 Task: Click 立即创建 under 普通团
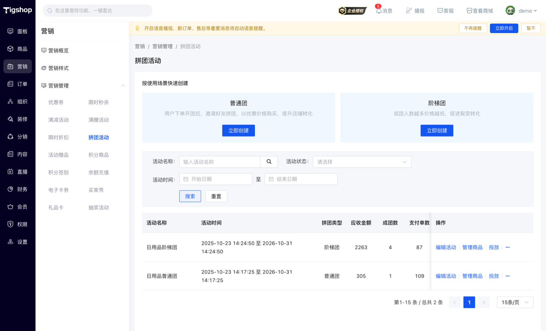coord(238,131)
